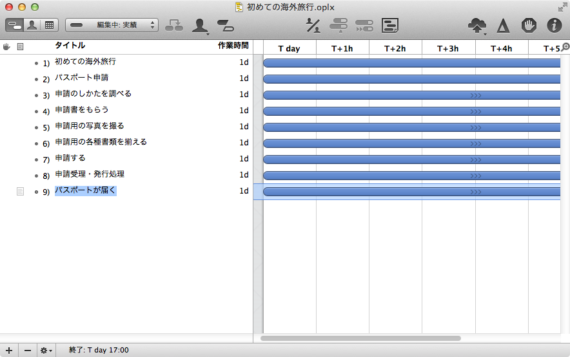Open the gear action menu
This screenshot has width=570, height=357.
(x=46, y=350)
